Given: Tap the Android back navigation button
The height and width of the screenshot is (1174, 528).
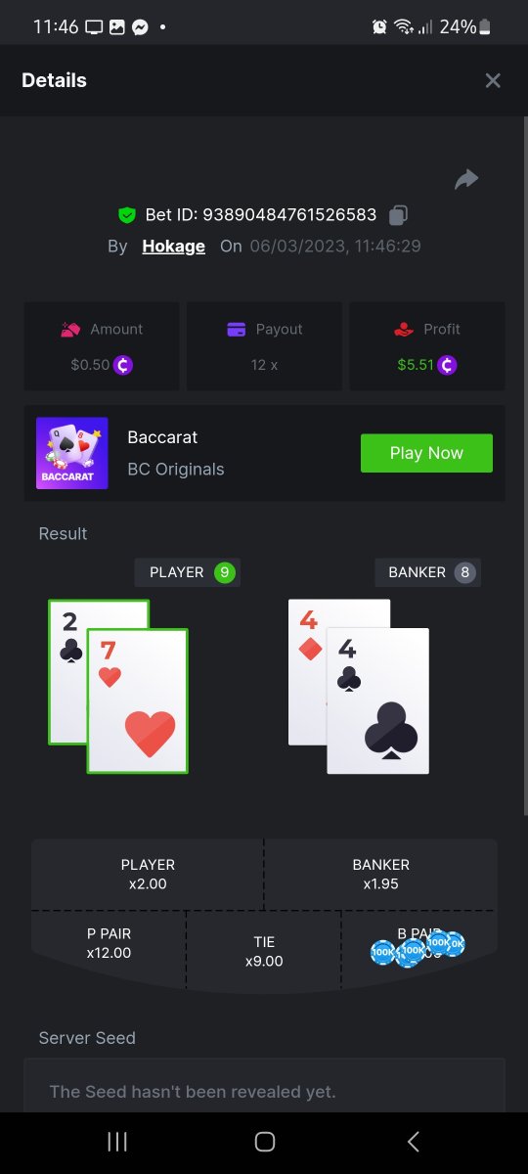Looking at the screenshot, I should click(x=413, y=1141).
